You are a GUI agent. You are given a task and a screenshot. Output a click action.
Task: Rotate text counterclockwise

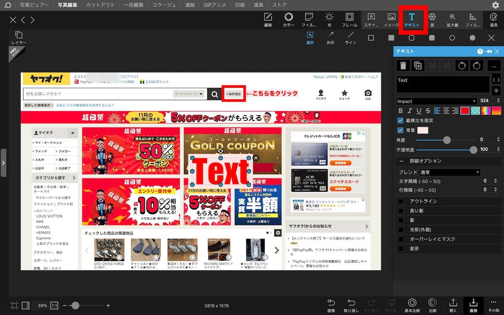pos(462,66)
